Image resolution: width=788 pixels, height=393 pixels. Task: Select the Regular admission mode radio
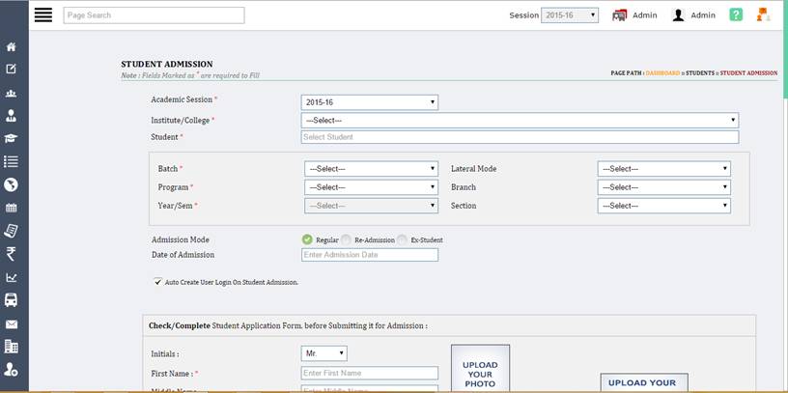coord(307,239)
